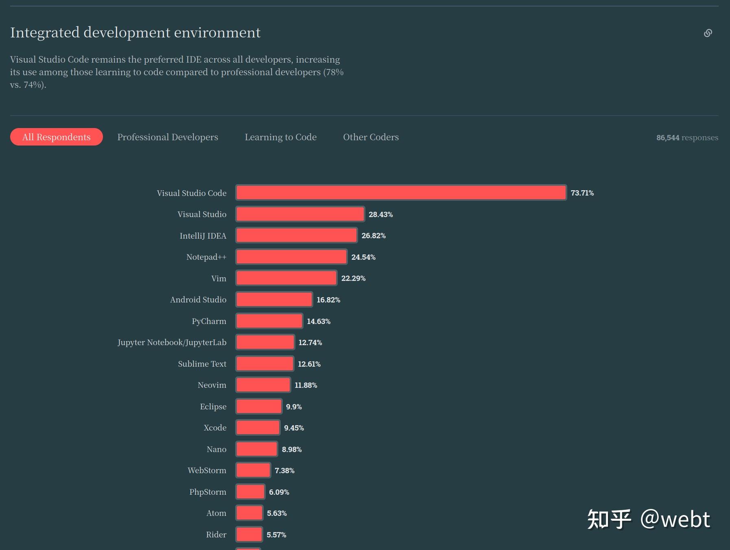This screenshot has width=730, height=550.
Task: Click the Notepad++ label
Action: pos(206,257)
